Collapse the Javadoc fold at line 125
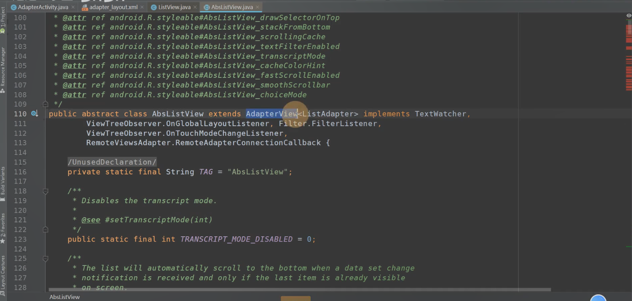This screenshot has width=632, height=301. [46, 258]
